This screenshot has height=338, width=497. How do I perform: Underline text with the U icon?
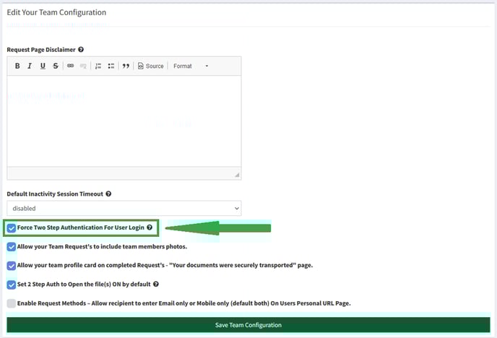43,66
